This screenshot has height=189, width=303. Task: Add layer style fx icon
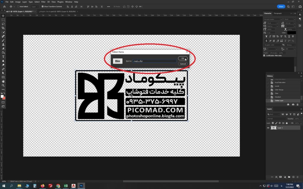coord(276,177)
